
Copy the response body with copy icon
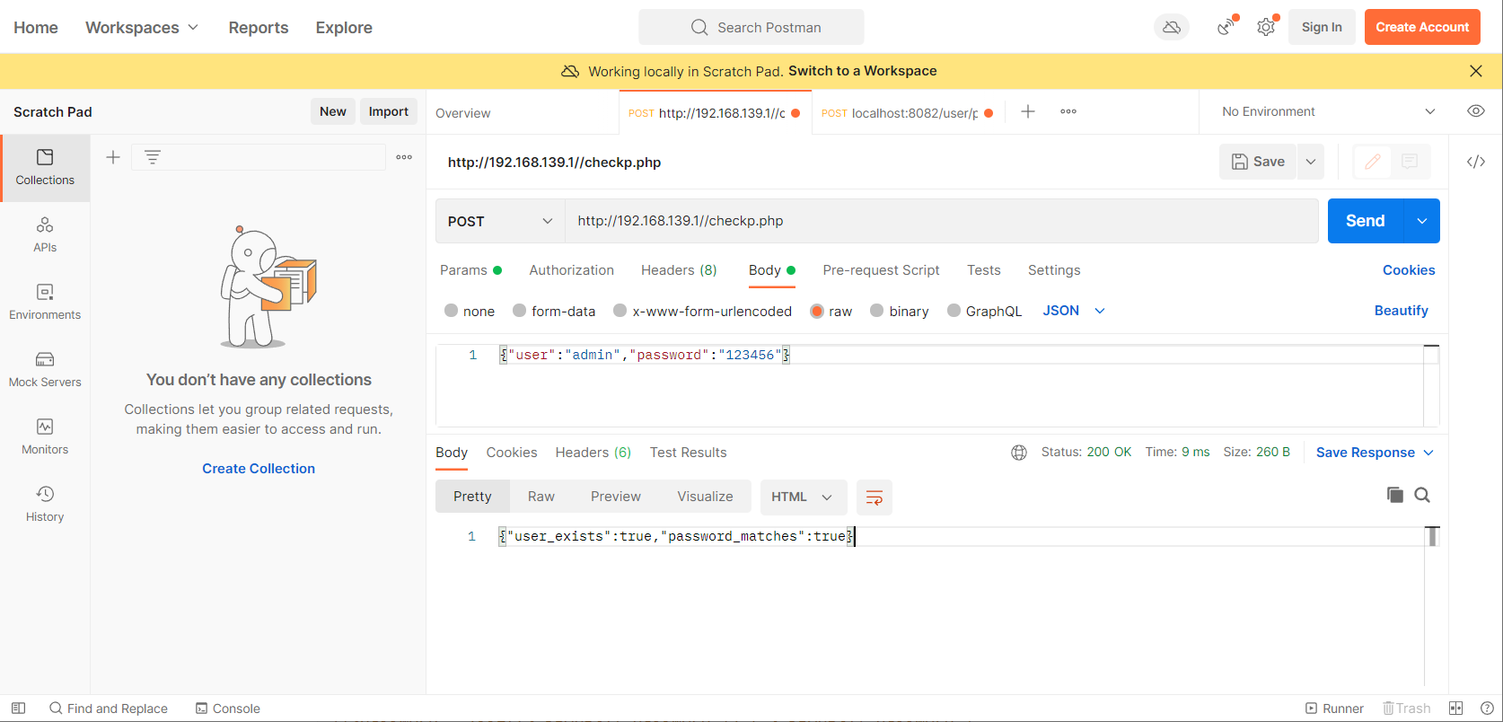coord(1394,495)
